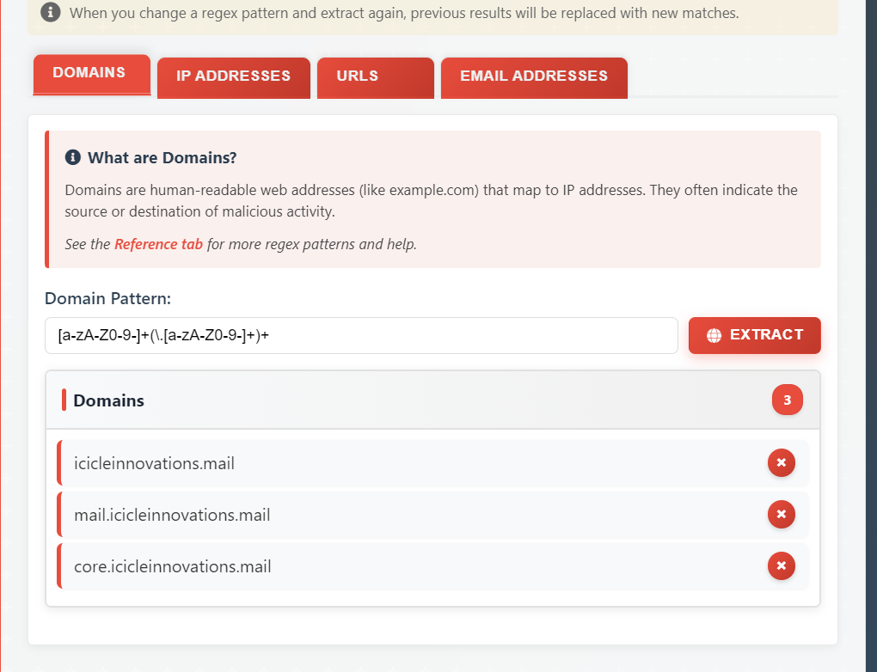Click the Domain Pattern label

pyautogui.click(x=108, y=298)
